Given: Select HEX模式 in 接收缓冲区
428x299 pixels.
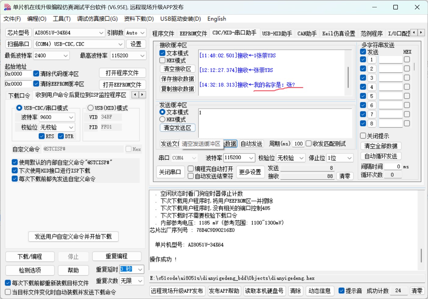Looking at the screenshot, I should click(163, 60).
